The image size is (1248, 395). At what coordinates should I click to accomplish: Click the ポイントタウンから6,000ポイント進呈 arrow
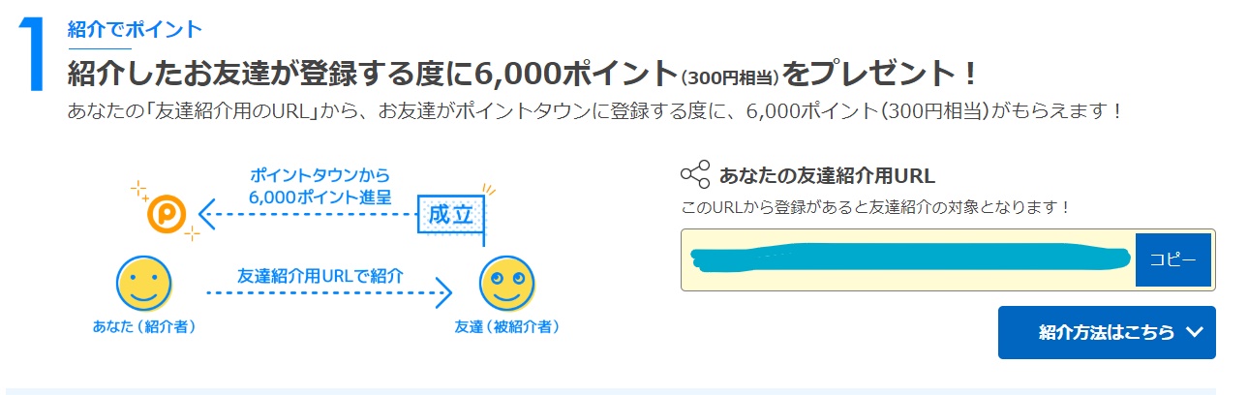[x=306, y=212]
